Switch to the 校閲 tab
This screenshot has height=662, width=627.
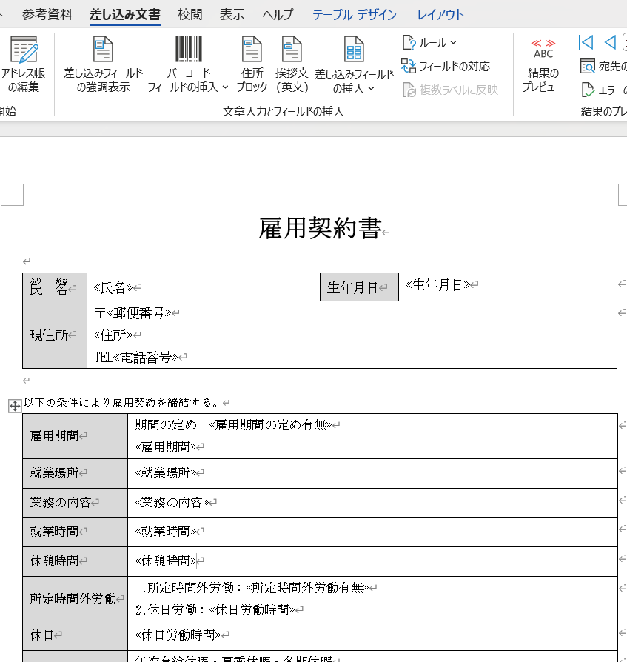pyautogui.click(x=190, y=14)
